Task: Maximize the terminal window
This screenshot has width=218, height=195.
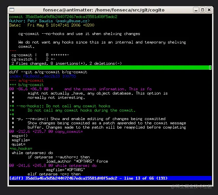Action: click(x=203, y=10)
